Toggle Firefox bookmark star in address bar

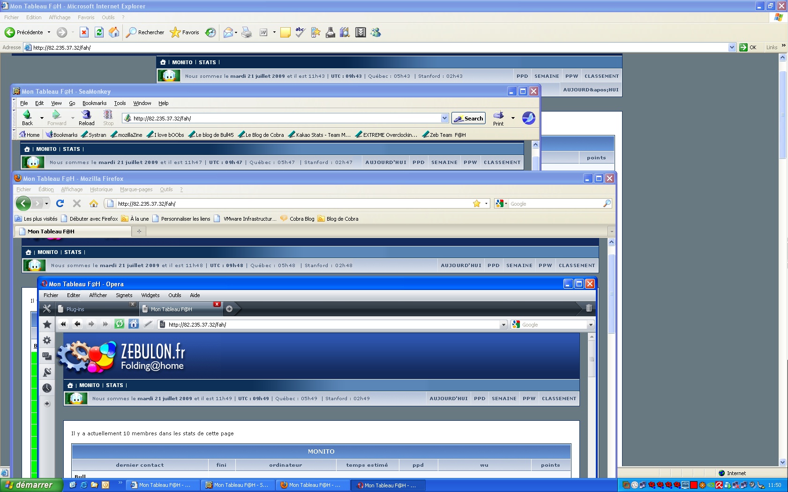(477, 203)
